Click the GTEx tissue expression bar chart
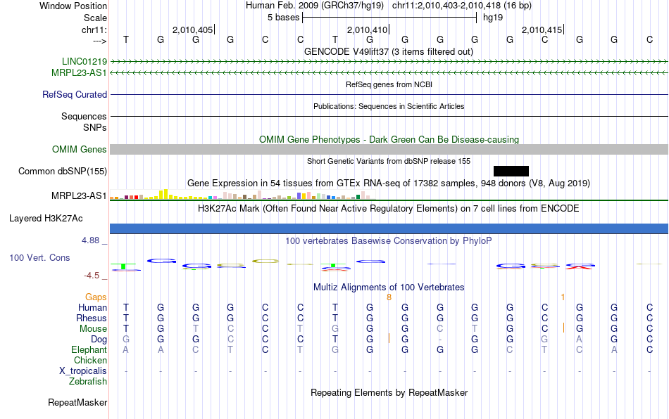The image size is (669, 419). coord(241,195)
